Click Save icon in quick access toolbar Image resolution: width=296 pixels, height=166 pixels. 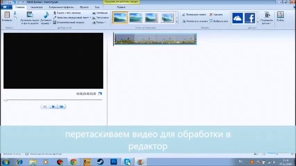(9, 2)
